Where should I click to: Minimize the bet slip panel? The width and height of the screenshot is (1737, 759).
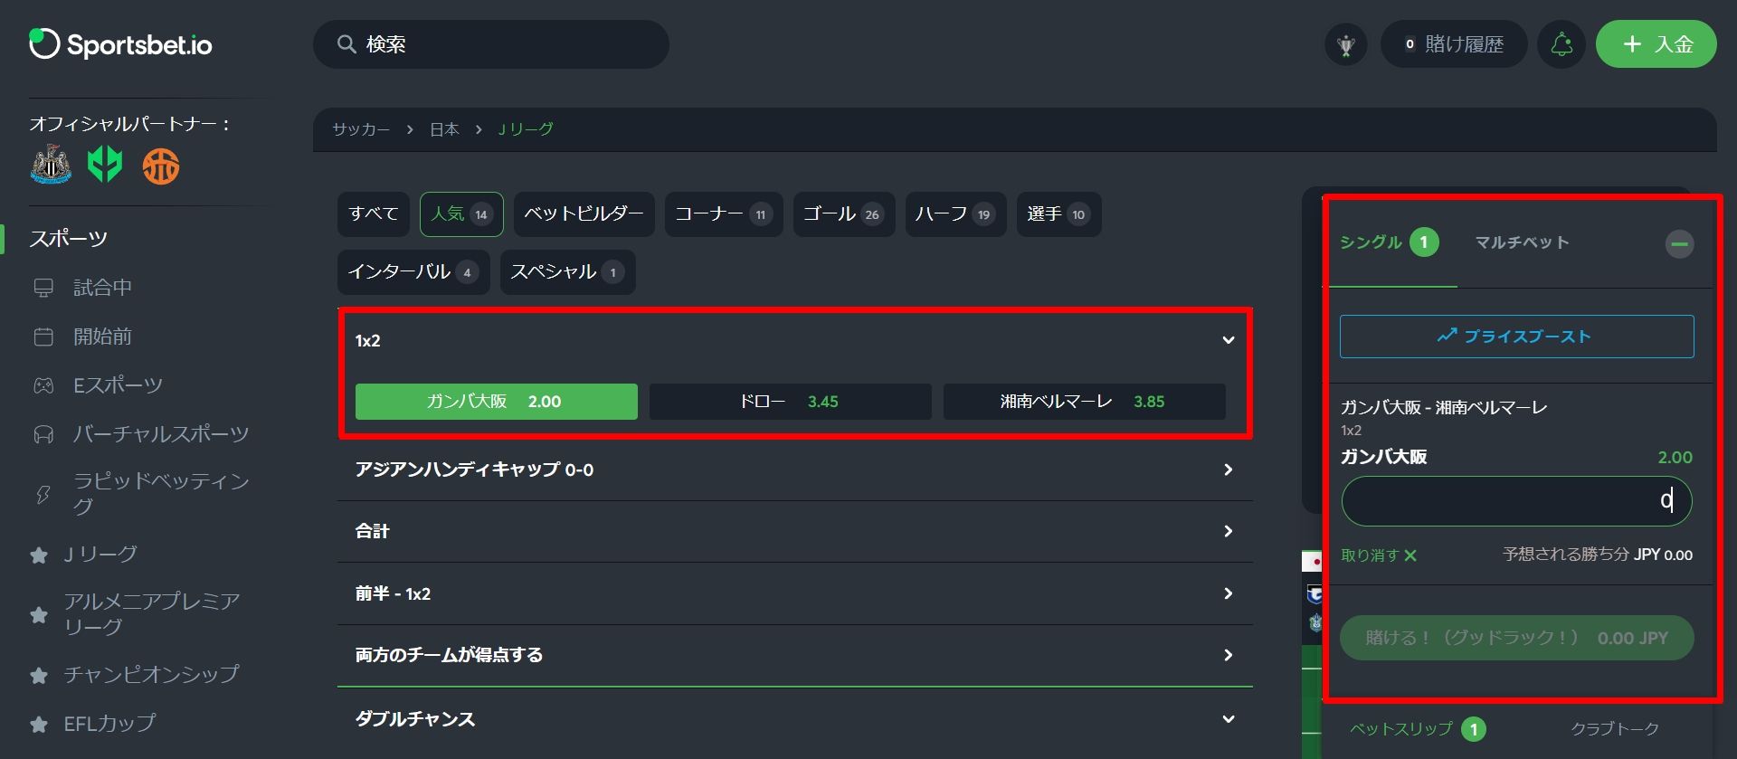1679,243
